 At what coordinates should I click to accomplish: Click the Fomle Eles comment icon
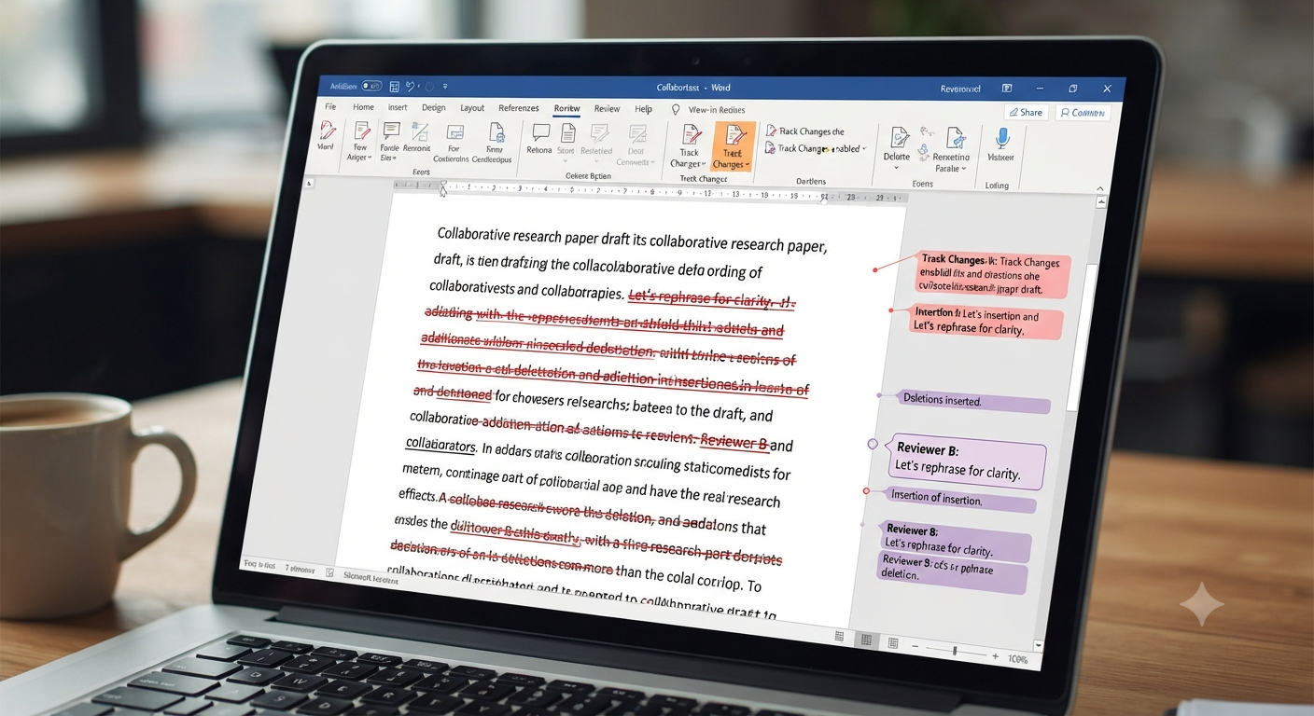(x=391, y=131)
